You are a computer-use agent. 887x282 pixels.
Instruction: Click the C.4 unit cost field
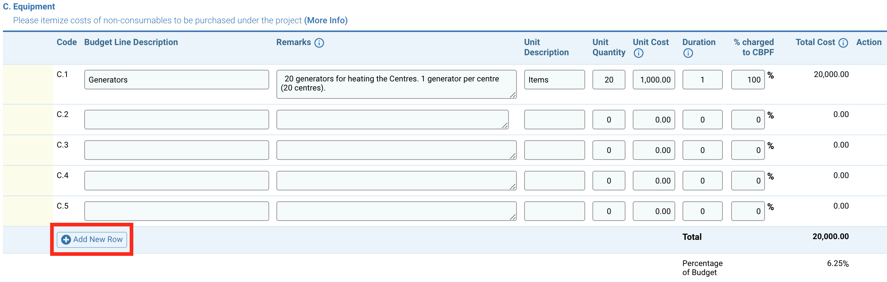pos(654,181)
